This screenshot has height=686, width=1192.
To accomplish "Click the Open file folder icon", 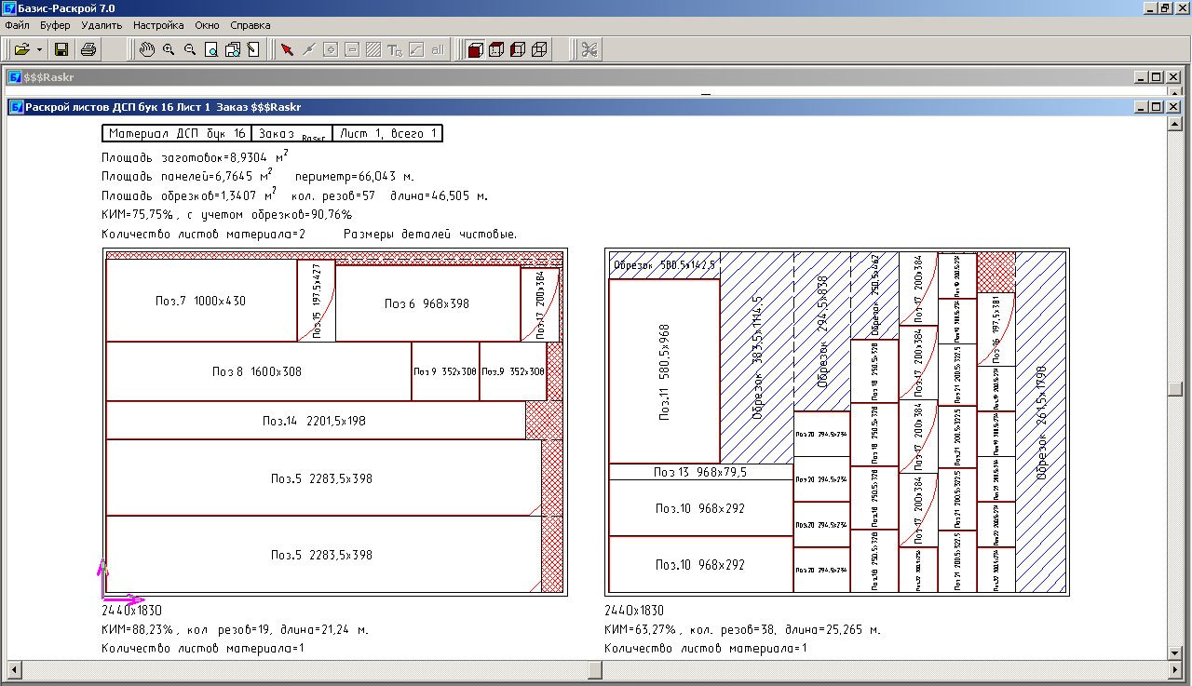I will pos(20,49).
